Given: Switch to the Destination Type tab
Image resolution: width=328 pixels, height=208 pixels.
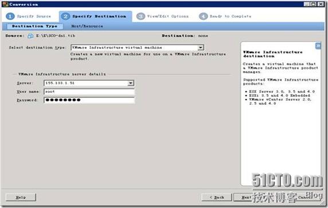Looking at the screenshot, I should pos(34,26).
